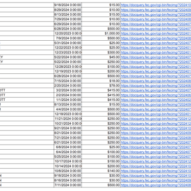Select the $415.00 amount in the 3/2/2024 row
191x191 pixels.
101,90
